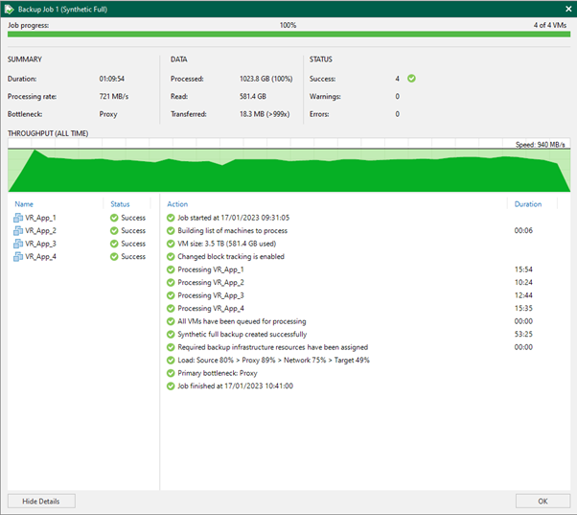577x515 pixels.
Task: Click 'Changed block tracking is enabled' text
Action: pyautogui.click(x=231, y=257)
